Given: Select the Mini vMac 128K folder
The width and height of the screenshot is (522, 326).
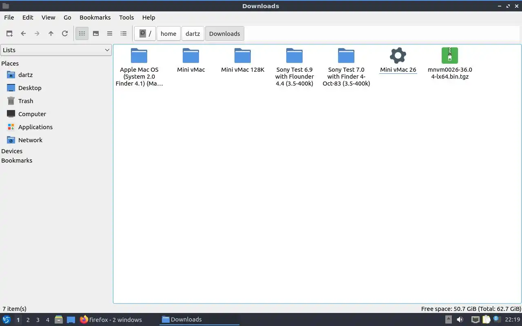Looking at the screenshot, I should pos(243,60).
